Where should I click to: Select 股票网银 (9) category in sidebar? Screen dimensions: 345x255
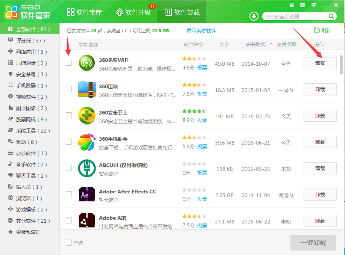click(30, 119)
